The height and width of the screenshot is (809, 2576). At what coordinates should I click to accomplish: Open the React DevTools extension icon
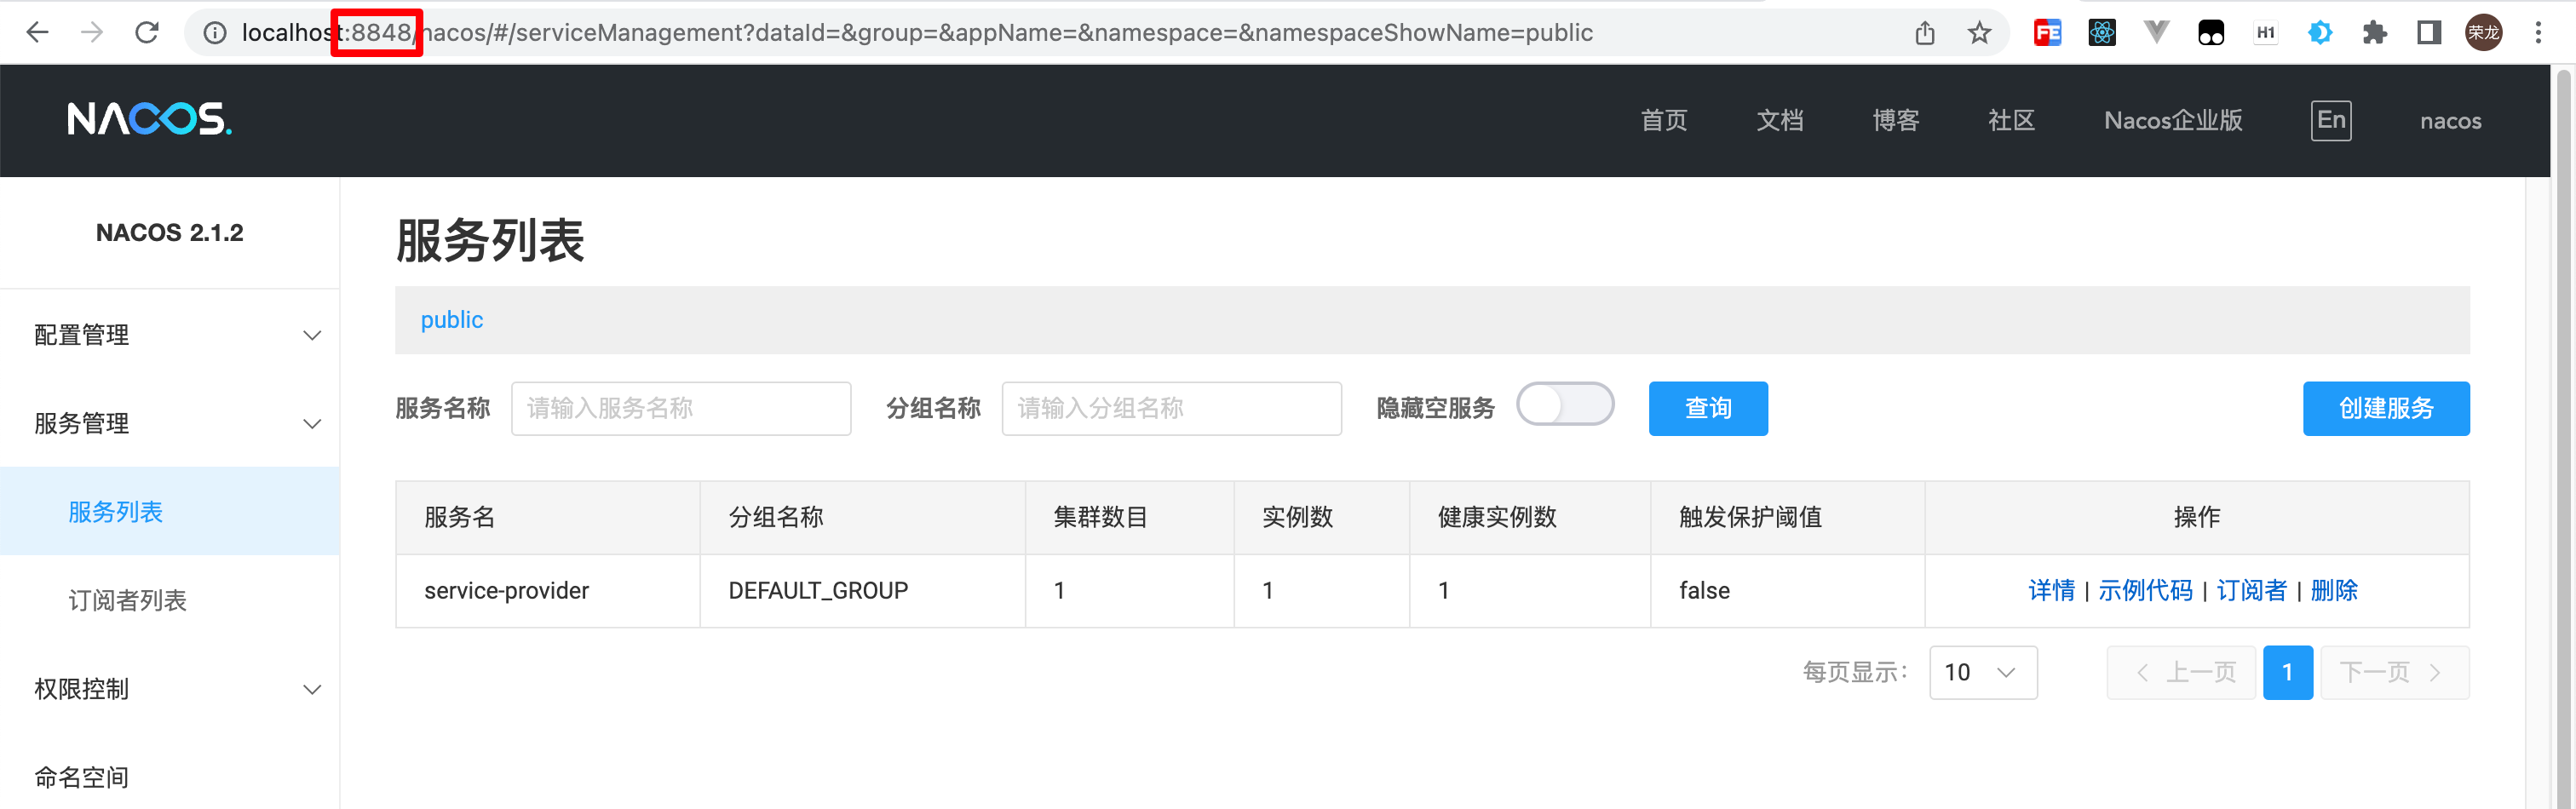[x=2102, y=33]
